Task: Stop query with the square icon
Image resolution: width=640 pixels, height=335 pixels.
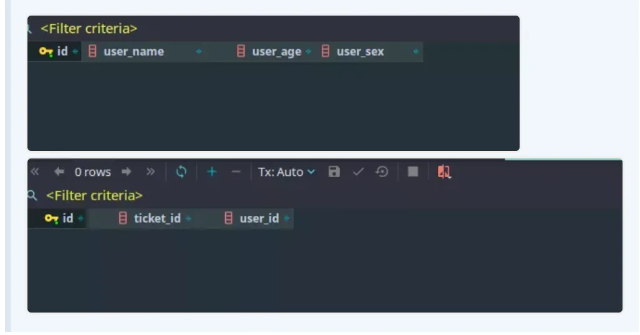Action: (413, 172)
